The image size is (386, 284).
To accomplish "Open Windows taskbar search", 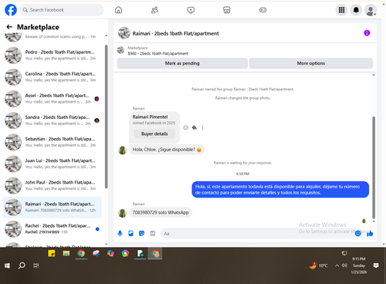I will (22, 265).
